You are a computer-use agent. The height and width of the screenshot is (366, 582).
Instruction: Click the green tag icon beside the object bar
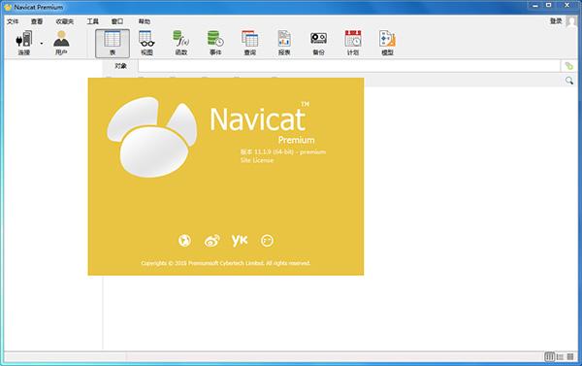568,66
